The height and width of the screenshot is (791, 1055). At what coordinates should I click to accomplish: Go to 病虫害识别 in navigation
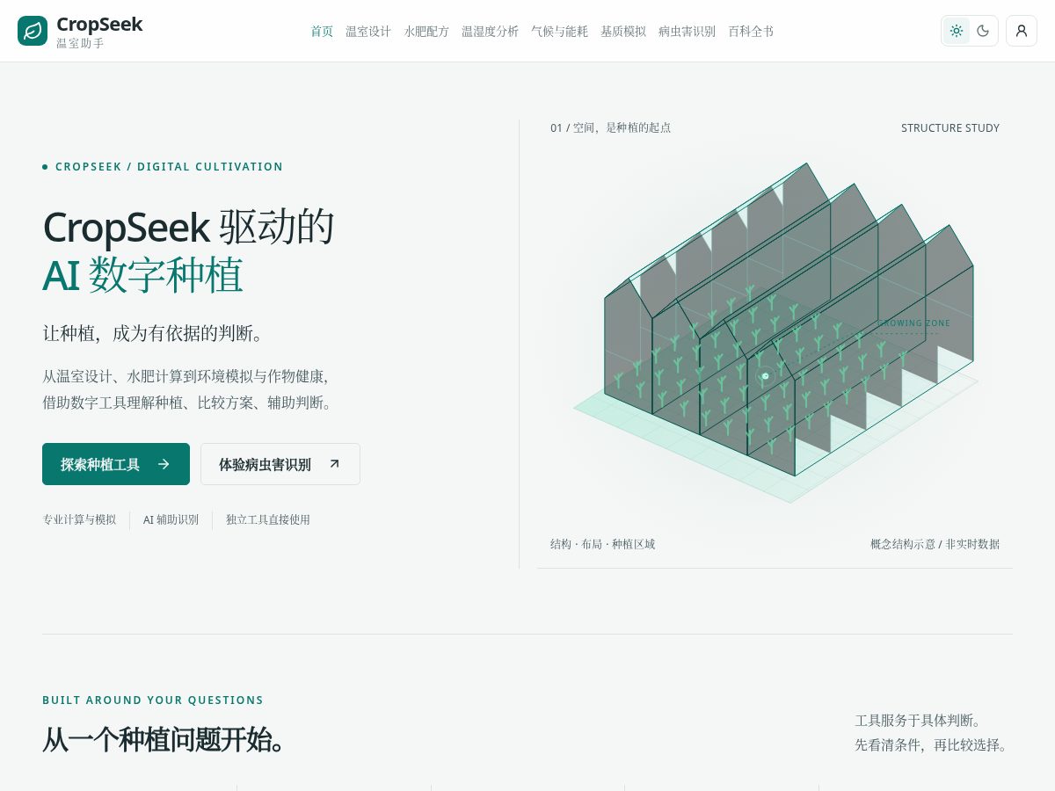pos(687,32)
